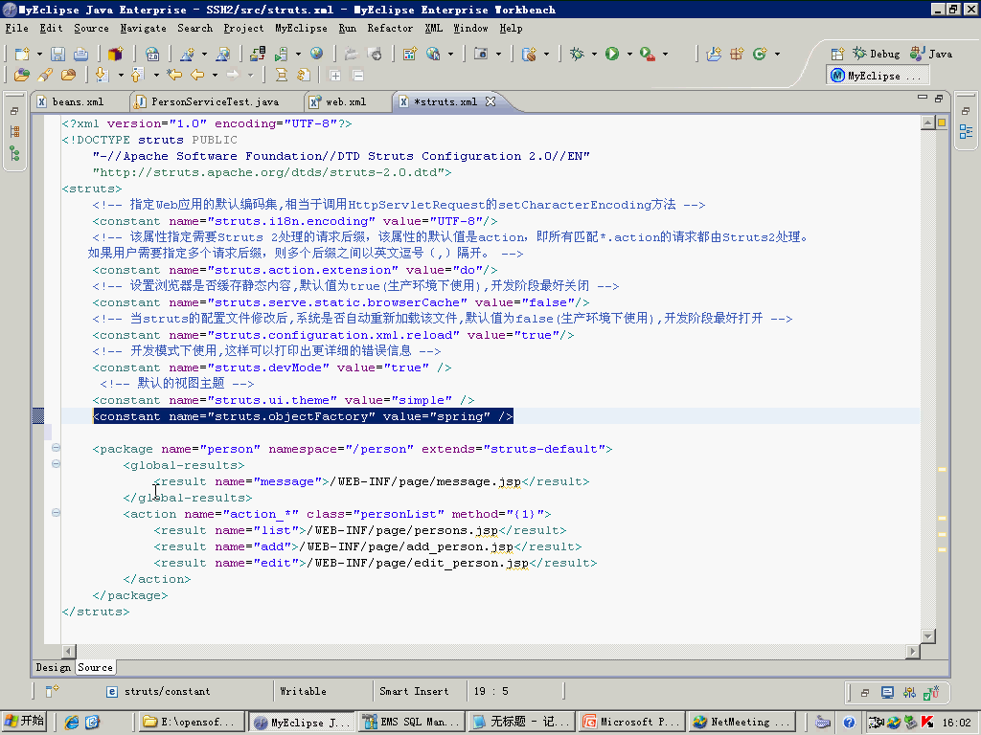Click the editor horizontal scrollbar left arrow
The image size is (981, 735).
69,651
